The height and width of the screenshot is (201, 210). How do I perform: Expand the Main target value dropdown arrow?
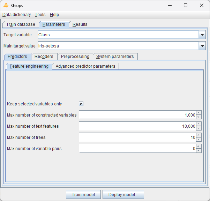tap(202, 46)
